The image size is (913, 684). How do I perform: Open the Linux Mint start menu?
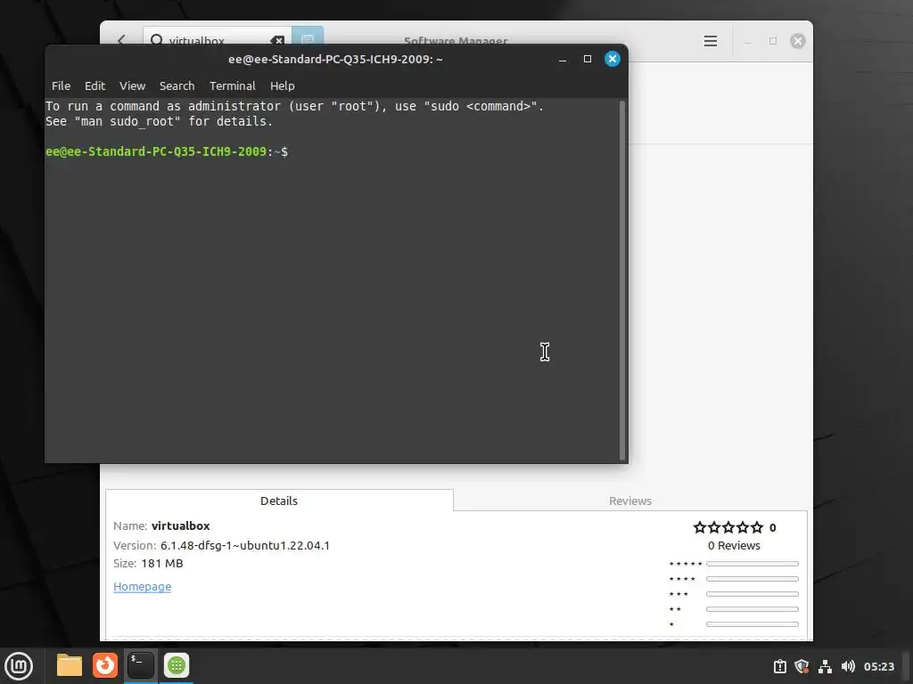tap(19, 665)
